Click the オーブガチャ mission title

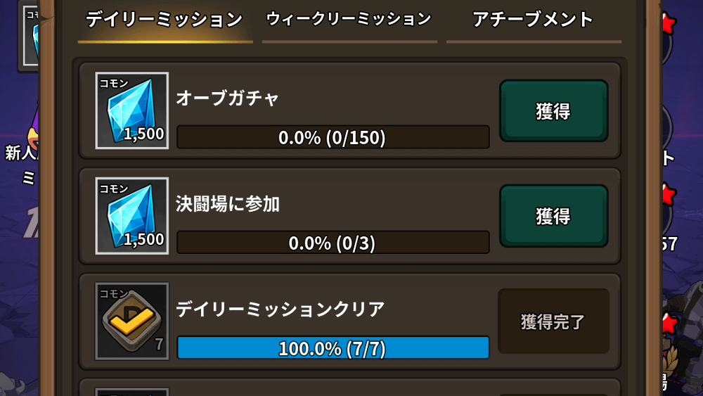click(x=227, y=98)
